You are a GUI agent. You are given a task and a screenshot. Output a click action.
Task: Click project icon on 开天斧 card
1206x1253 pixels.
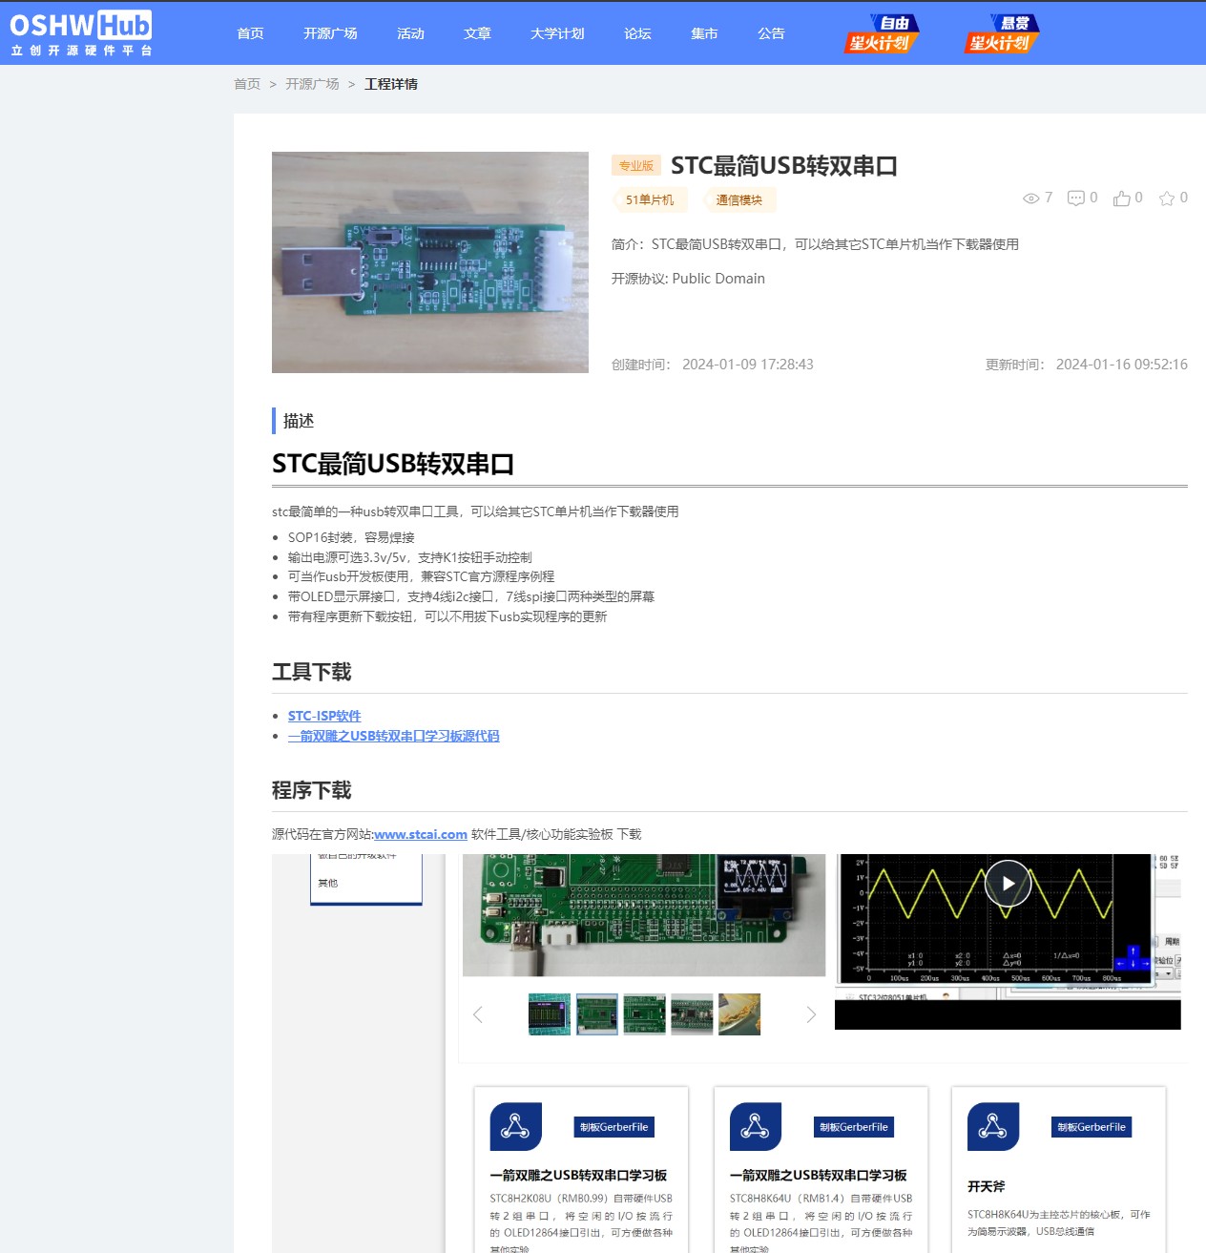993,1127
